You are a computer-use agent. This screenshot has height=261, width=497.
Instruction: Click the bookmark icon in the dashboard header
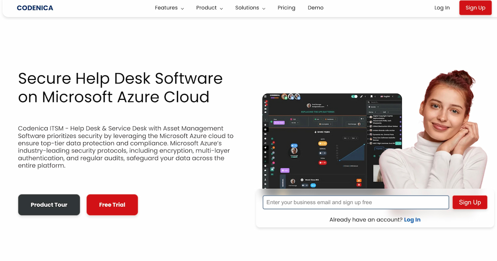[371, 97]
